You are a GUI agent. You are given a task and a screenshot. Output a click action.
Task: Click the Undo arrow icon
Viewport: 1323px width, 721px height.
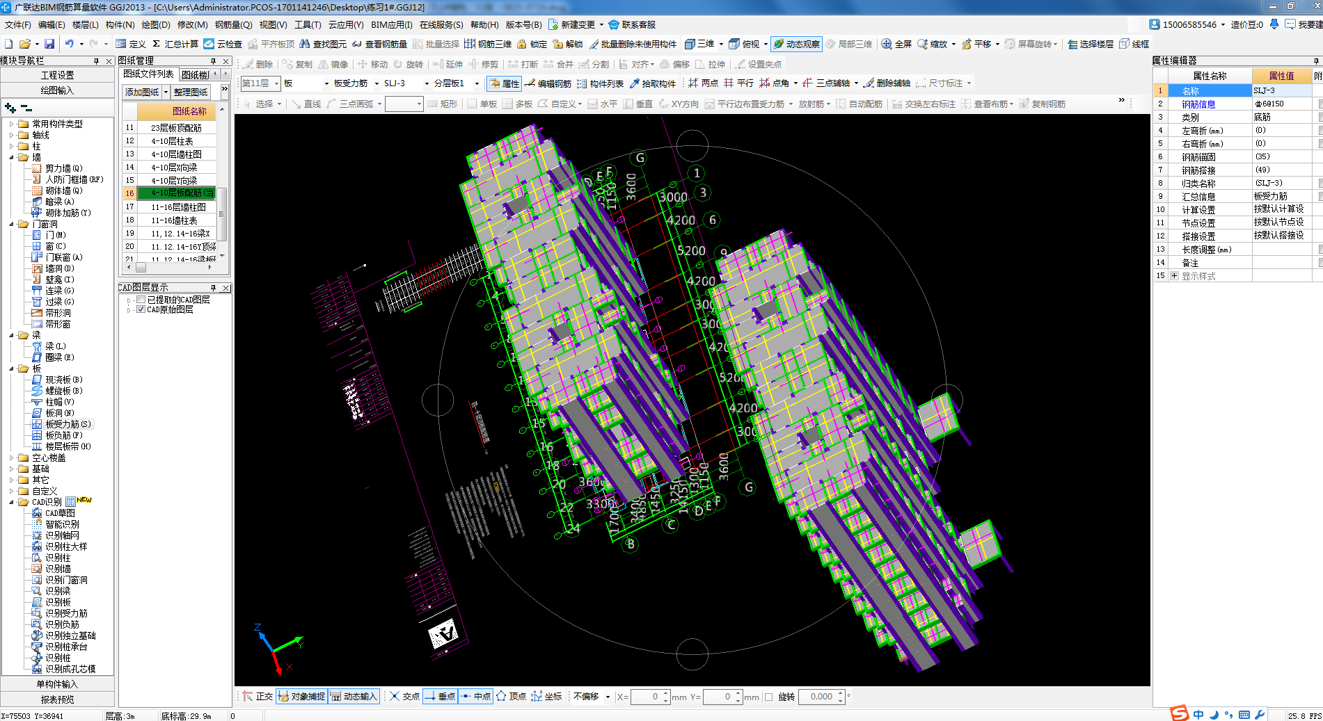pos(70,44)
